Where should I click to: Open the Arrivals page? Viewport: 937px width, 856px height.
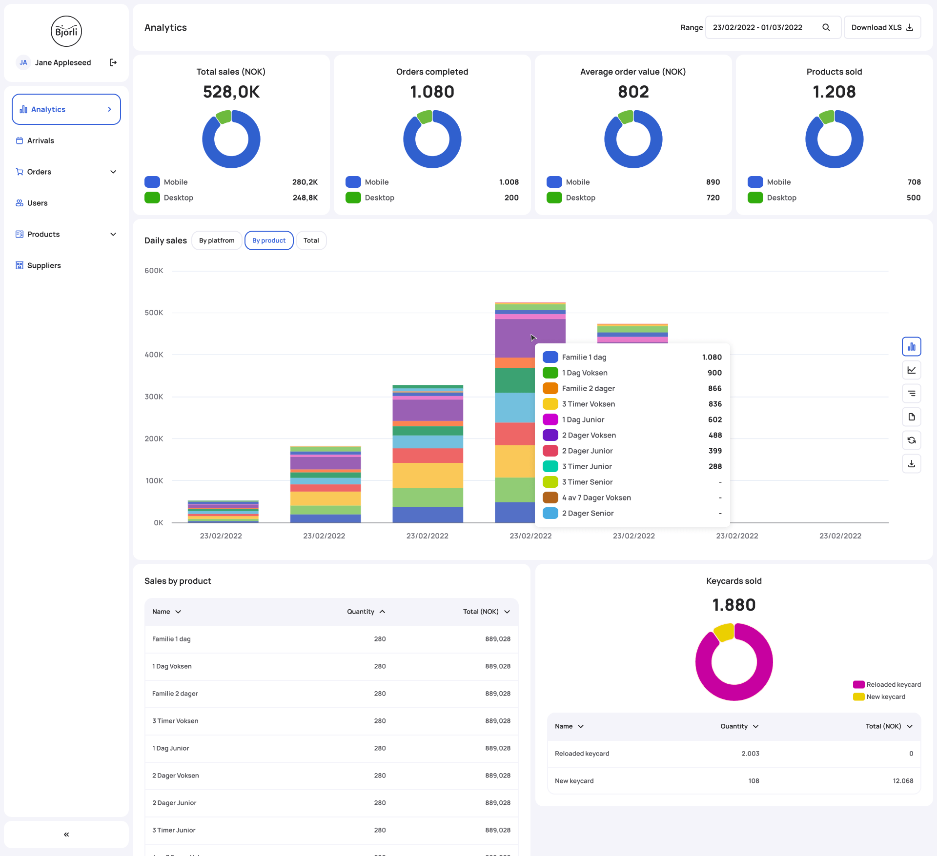coord(41,140)
